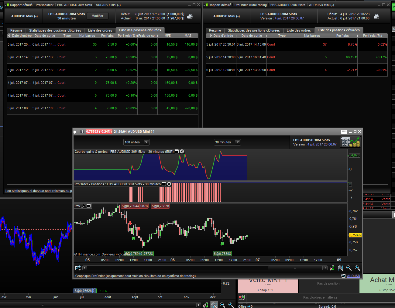This screenshot has height=308, width=395.
Task: Open the 100 unités dropdown
Action: 146,142
